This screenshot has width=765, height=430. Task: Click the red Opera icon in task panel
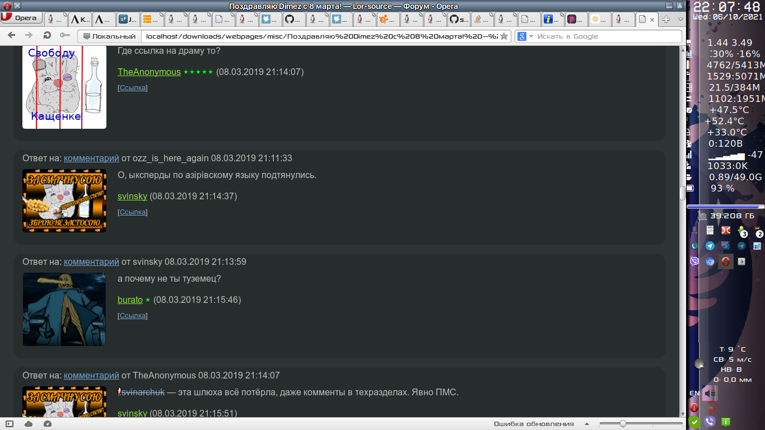click(726, 261)
